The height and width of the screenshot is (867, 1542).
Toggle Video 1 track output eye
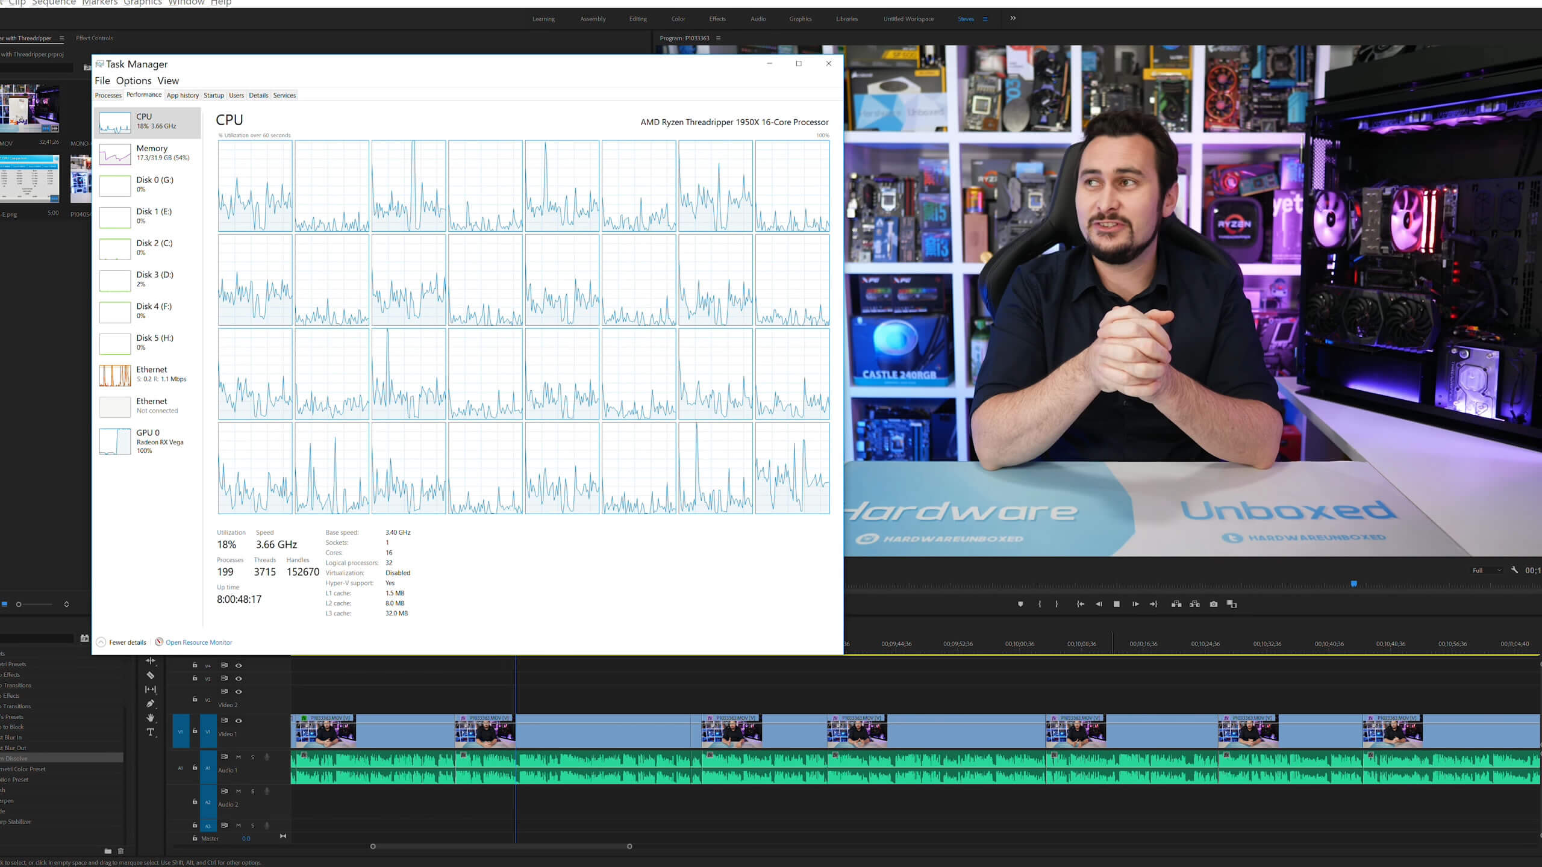point(239,721)
